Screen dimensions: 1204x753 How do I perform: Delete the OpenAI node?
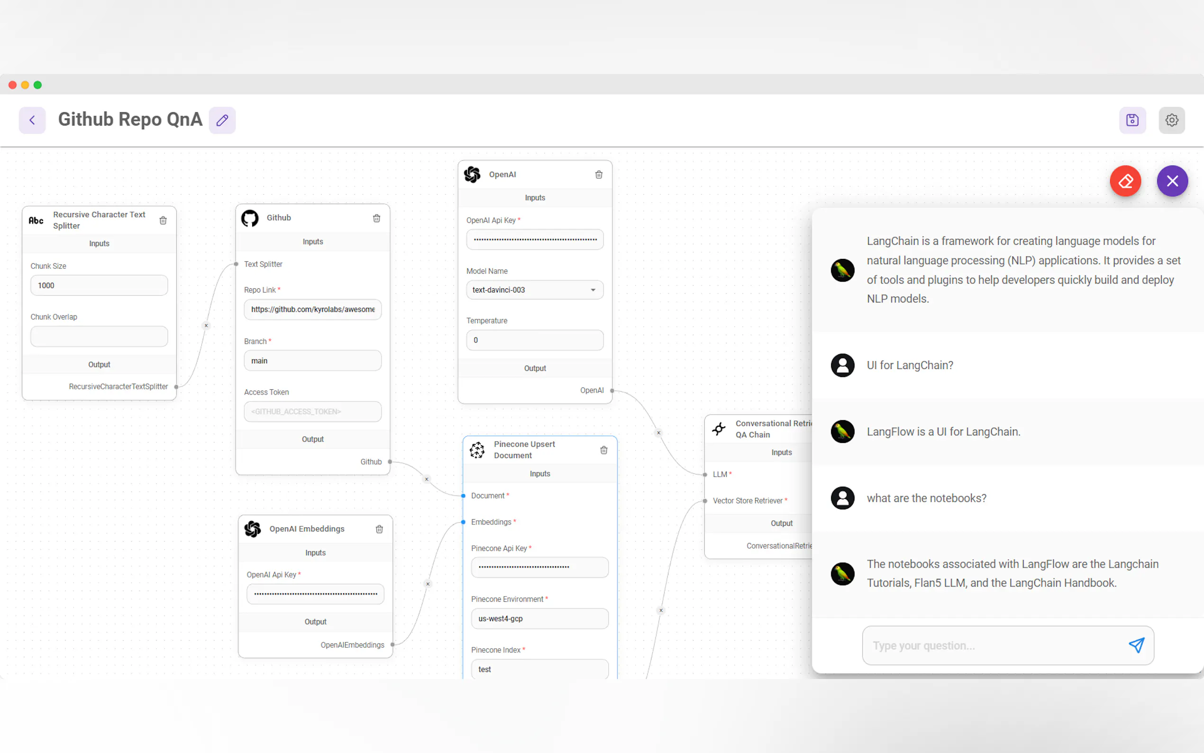point(599,174)
